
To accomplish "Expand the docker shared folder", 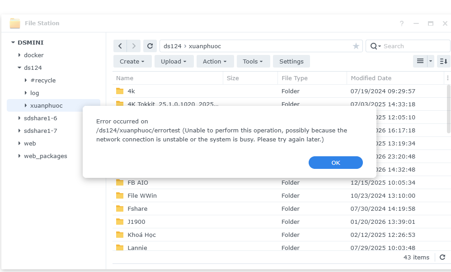I will point(19,55).
